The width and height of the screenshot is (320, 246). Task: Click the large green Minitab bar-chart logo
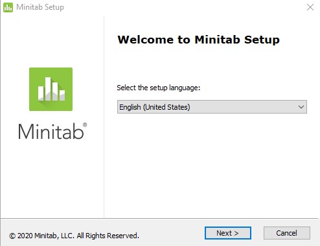click(x=51, y=89)
